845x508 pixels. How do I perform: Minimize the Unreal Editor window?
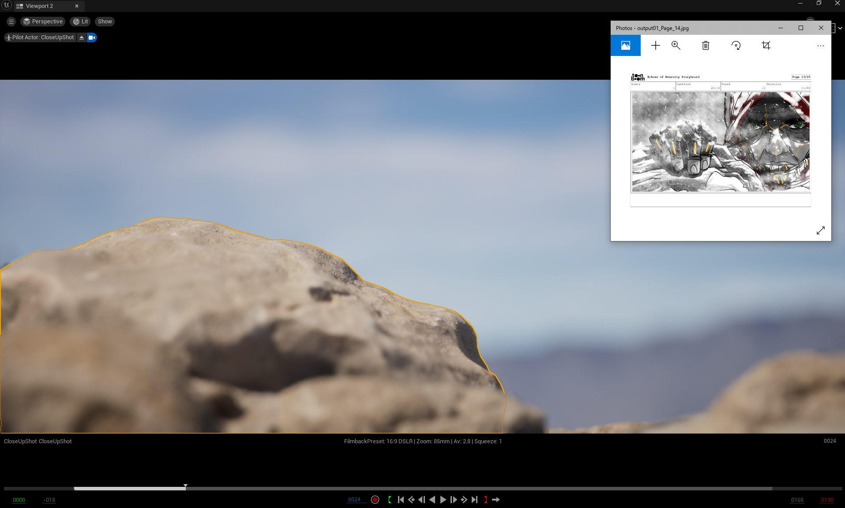(800, 4)
